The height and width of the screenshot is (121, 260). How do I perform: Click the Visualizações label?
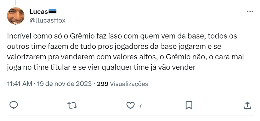point(129,84)
